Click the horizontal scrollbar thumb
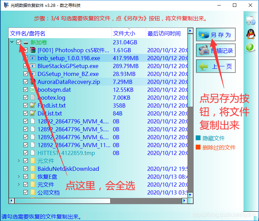Image resolution: width=259 pixels, height=221 pixels. point(63,201)
